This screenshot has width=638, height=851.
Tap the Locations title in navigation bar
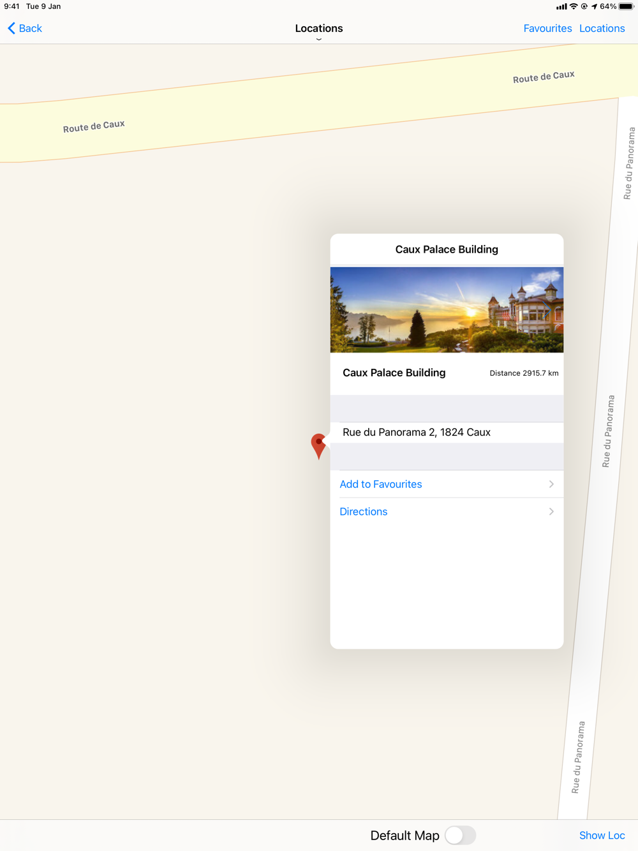[x=319, y=28]
